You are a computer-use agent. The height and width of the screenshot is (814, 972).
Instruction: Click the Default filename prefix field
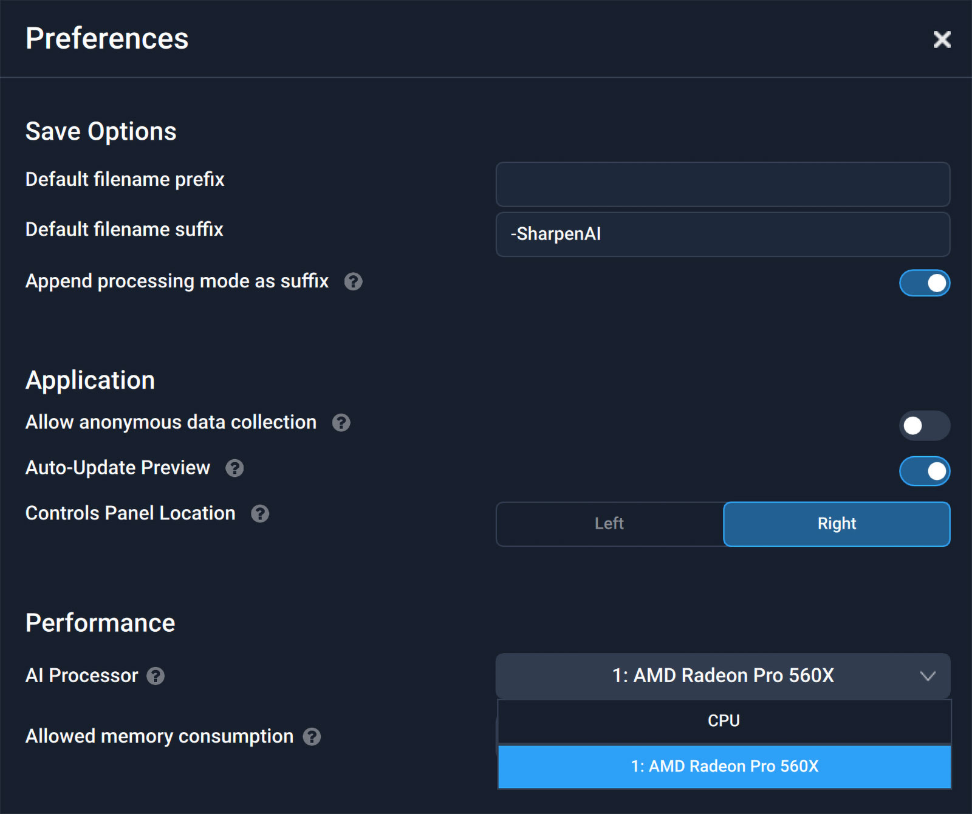click(x=722, y=184)
